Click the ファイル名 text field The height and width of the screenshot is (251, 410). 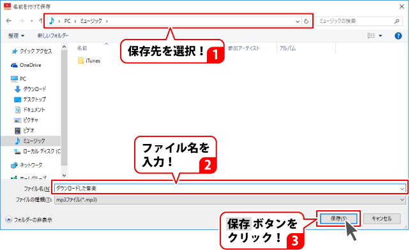coord(230,189)
